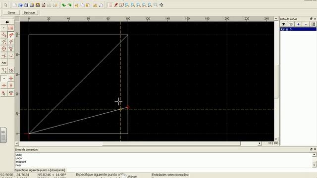Activate pan zoom four-arrows icon
This screenshot has height=178, width=317.
coord(161,5)
